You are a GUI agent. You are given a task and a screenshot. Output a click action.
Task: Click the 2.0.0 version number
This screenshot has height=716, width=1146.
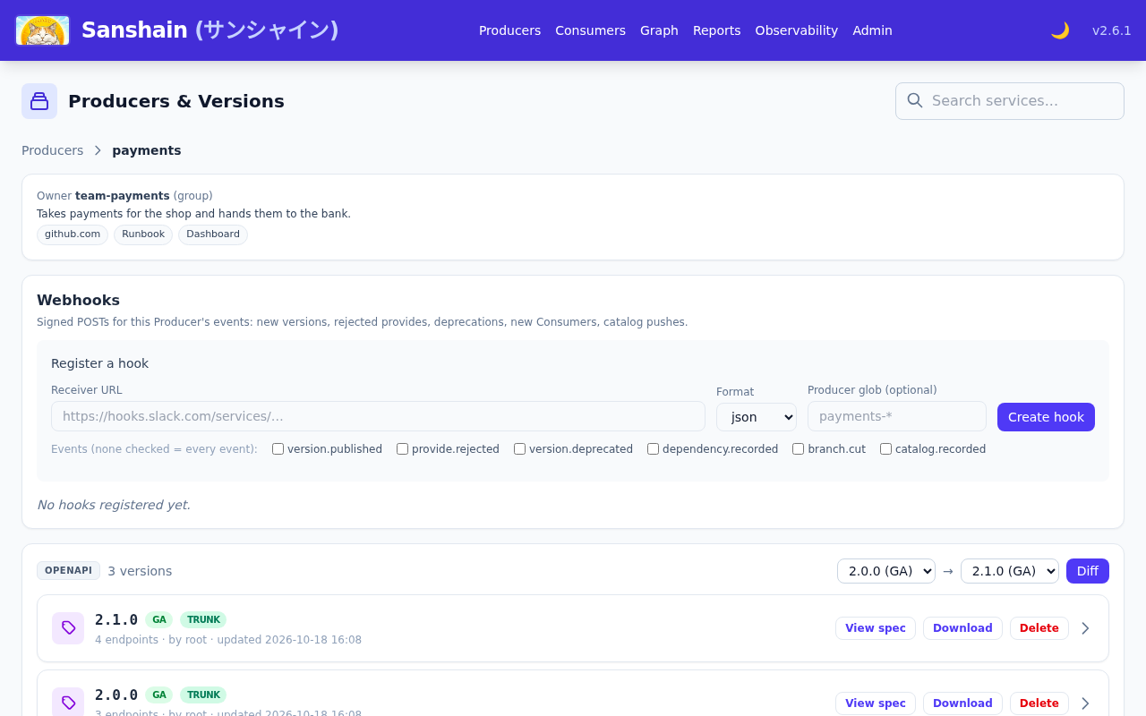click(x=116, y=695)
